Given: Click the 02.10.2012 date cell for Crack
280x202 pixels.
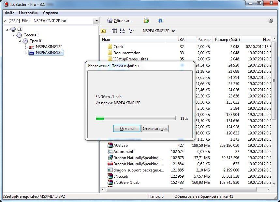Looking at the screenshot, I should click(258, 47).
